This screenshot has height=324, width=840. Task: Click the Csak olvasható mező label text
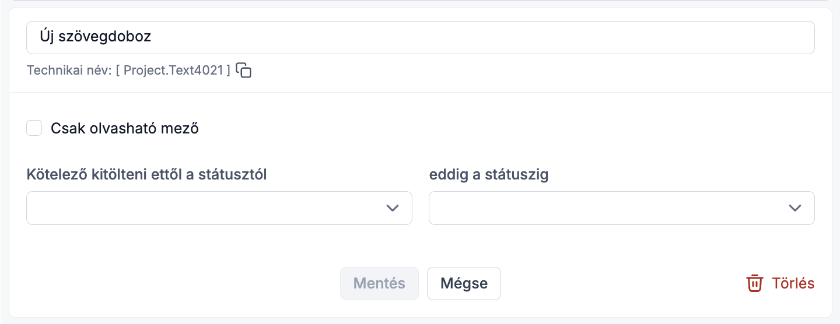tap(125, 128)
